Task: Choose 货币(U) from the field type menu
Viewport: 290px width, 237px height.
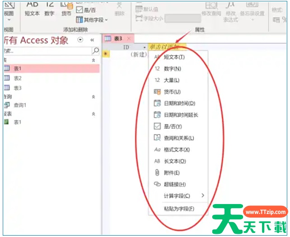Action: tap(178, 92)
